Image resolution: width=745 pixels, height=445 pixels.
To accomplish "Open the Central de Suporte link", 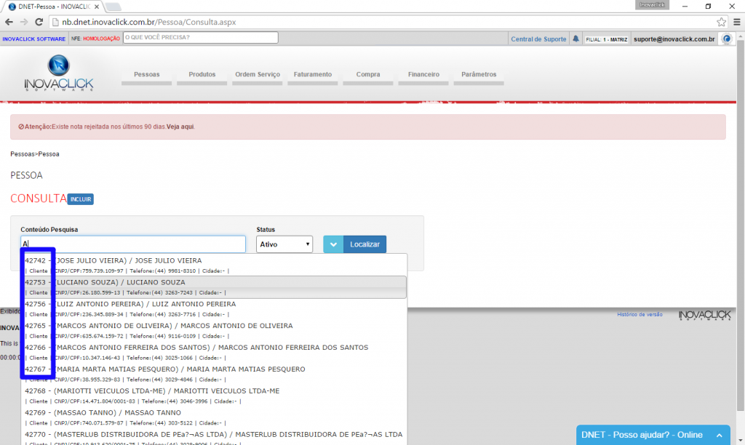I will (538, 39).
